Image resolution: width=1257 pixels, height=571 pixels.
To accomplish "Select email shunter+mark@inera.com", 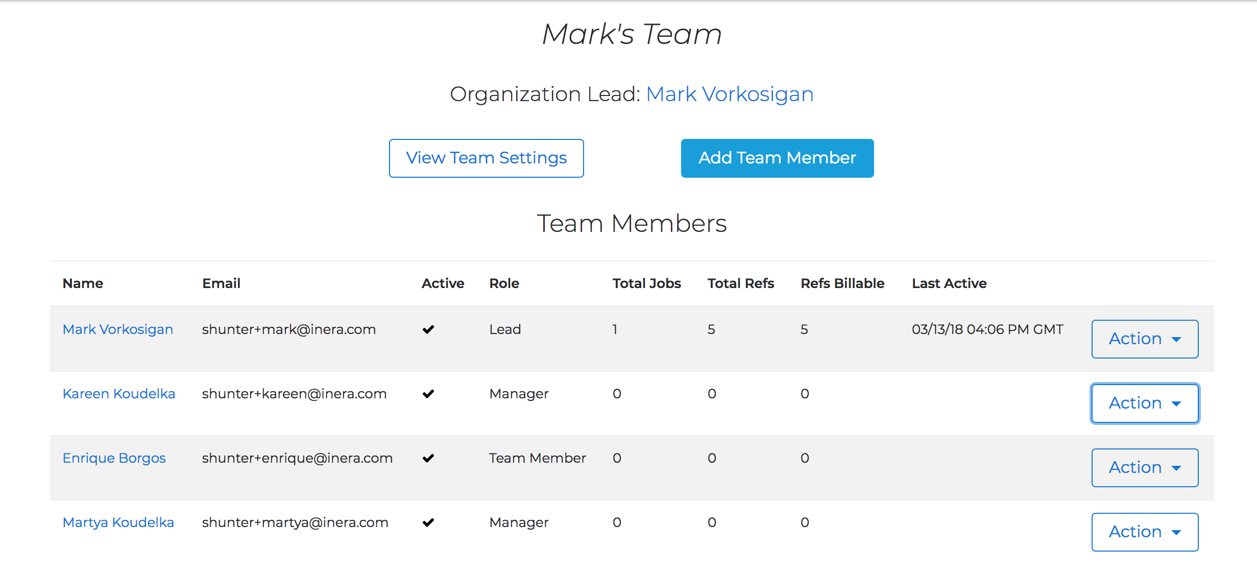I will coord(289,329).
